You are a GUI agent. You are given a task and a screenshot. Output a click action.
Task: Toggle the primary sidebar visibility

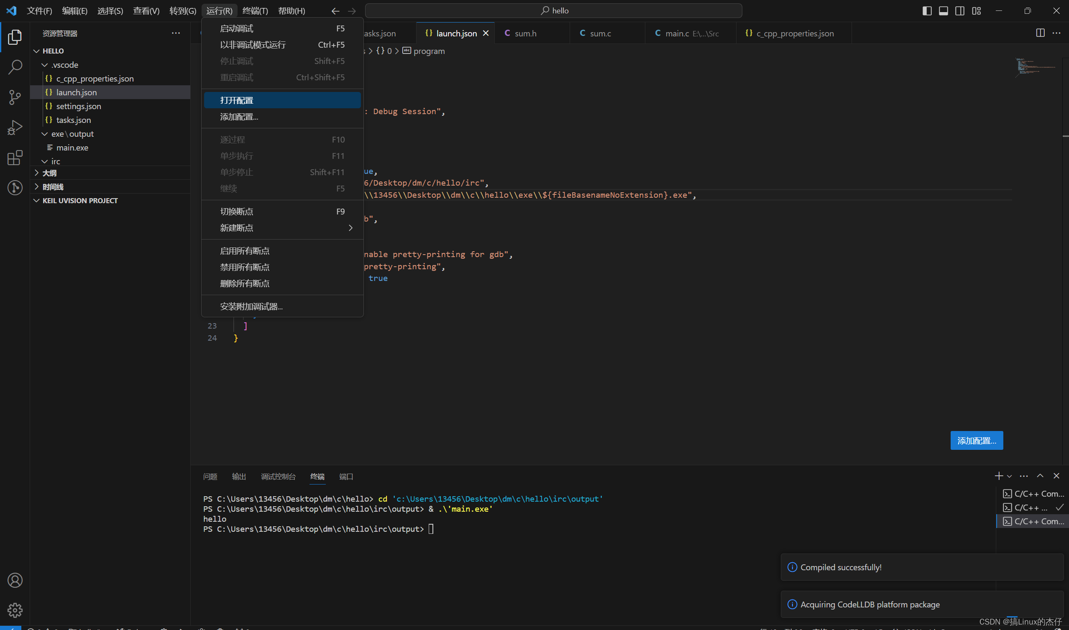tap(926, 10)
